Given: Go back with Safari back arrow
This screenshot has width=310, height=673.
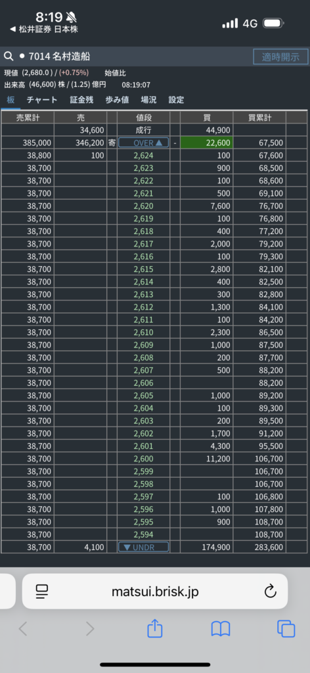Looking at the screenshot, I should point(23,629).
